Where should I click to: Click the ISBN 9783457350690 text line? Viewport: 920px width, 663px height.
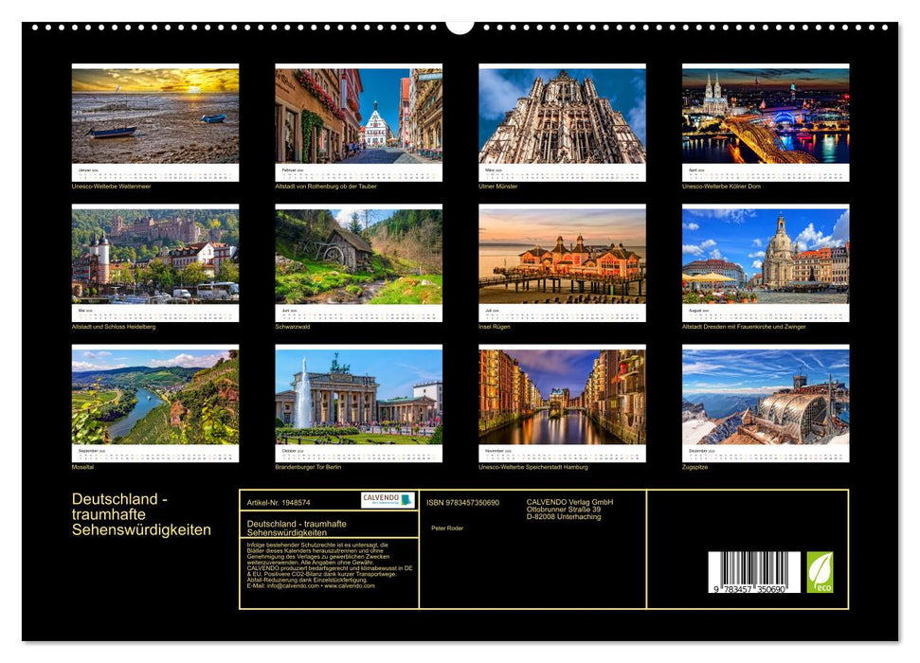pyautogui.click(x=461, y=502)
